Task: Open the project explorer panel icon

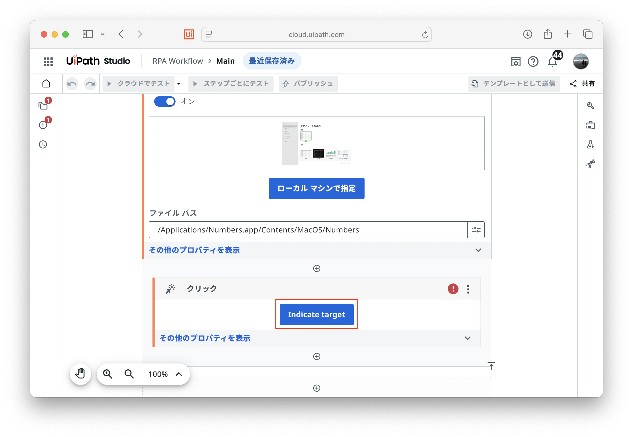Action: tap(43, 105)
